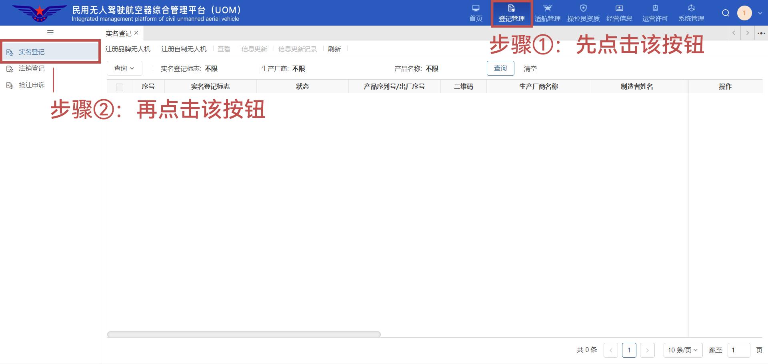Screen dimensions: 768x364
Task: Open the 10 条/页 page size dropdown
Action: coord(682,350)
